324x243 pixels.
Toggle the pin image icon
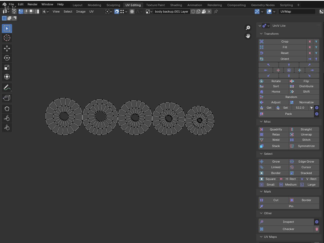[216, 12]
